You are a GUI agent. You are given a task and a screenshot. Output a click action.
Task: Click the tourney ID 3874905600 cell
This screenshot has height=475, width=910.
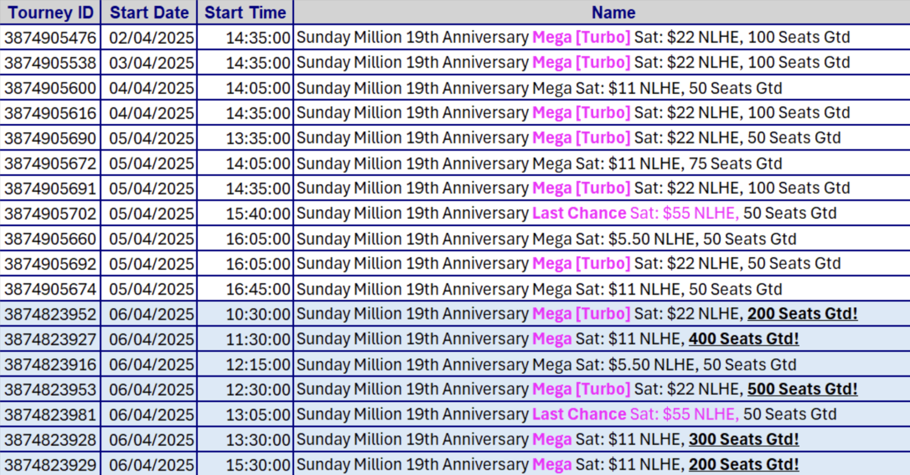tap(51, 88)
